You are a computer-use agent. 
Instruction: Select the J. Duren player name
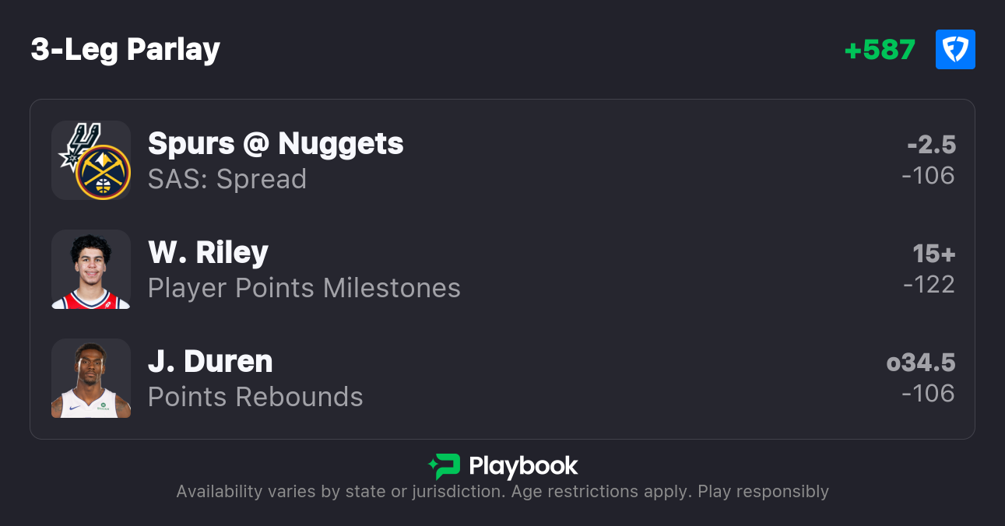(210, 361)
